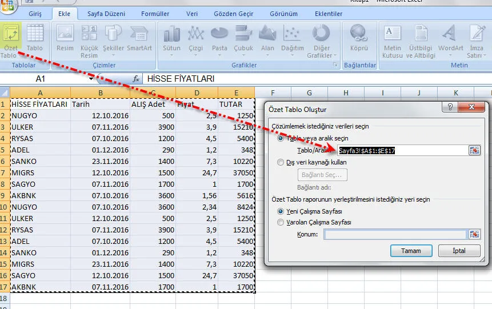This screenshot has width=492, height=309.
Task: Click the Konum location input field
Action: (x=395, y=235)
